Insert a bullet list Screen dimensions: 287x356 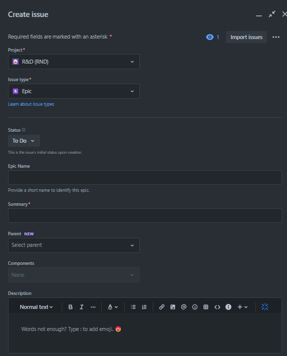[133, 307]
